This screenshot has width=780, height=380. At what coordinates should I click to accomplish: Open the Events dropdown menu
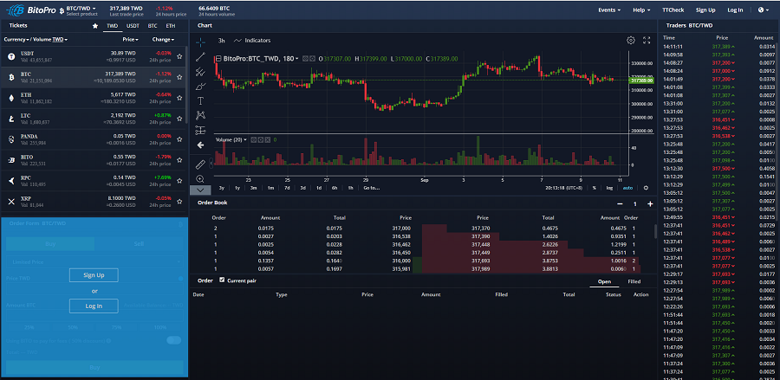pyautogui.click(x=609, y=10)
